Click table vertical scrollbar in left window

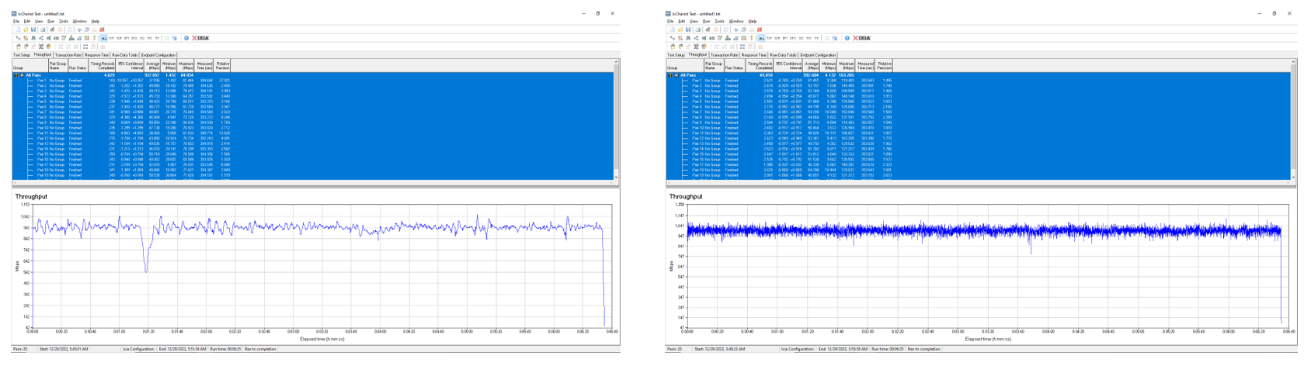pyautogui.click(x=617, y=120)
